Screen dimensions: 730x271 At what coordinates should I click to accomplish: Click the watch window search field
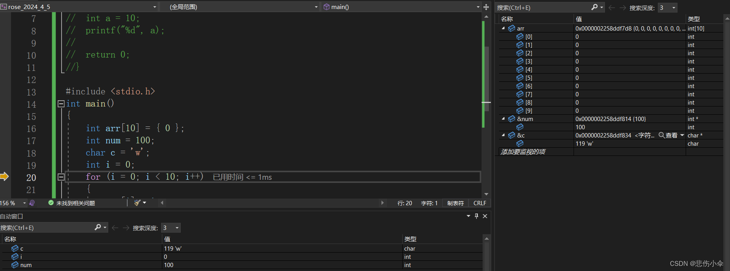(543, 7)
